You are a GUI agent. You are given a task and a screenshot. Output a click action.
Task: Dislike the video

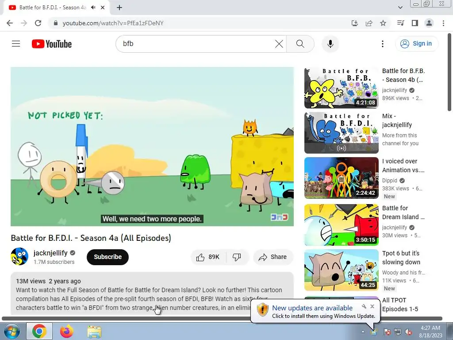click(237, 257)
